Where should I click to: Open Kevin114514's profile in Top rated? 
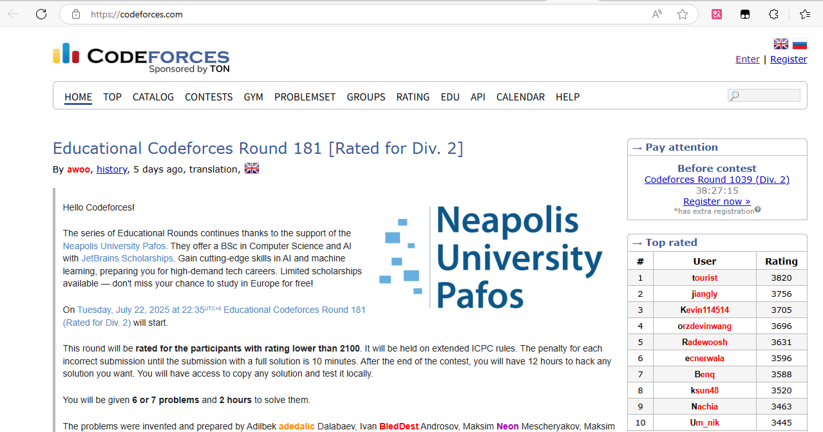[x=705, y=310]
